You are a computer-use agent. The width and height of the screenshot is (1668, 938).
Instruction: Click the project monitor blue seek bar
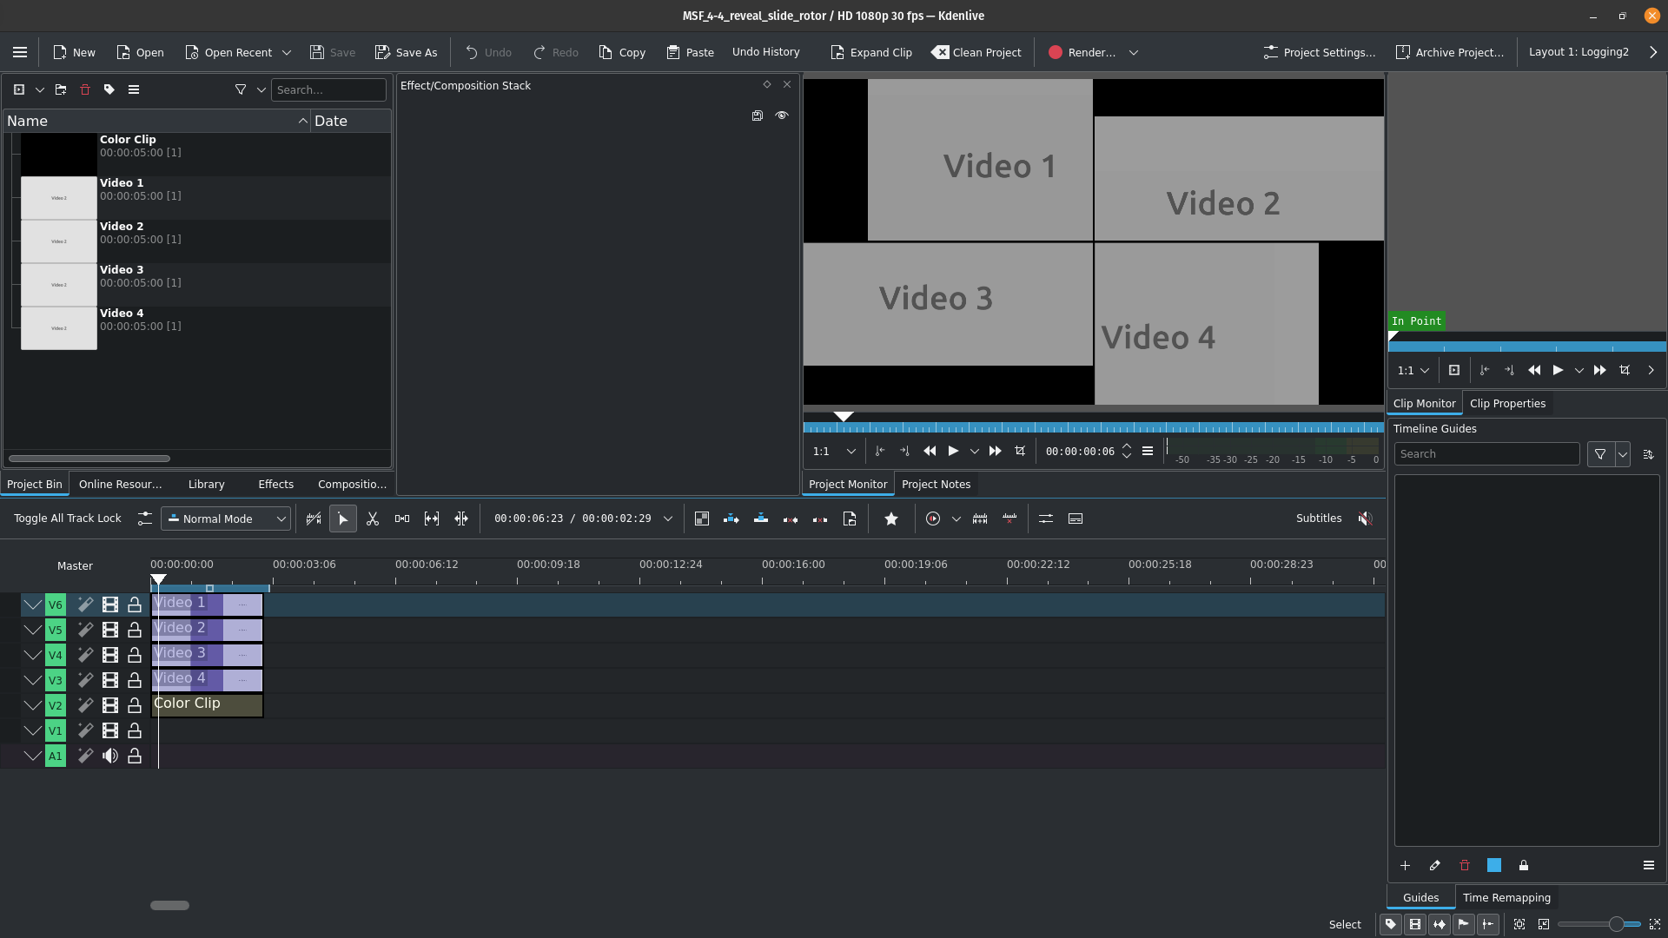(1093, 427)
